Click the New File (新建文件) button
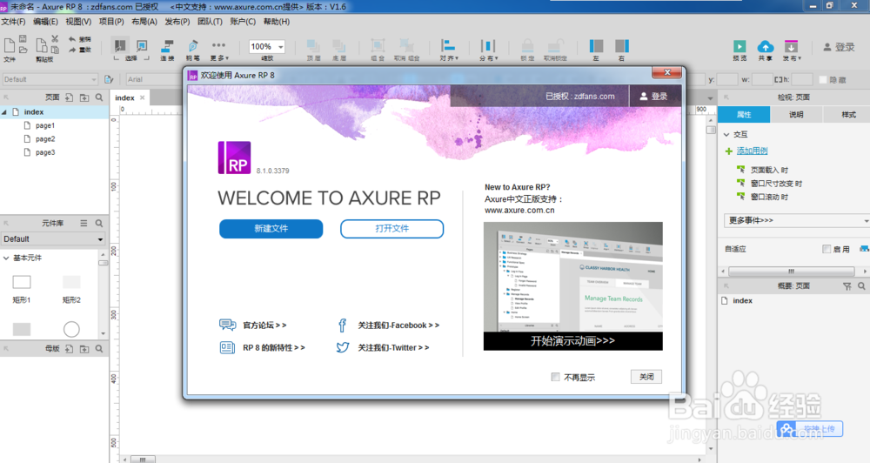The image size is (870, 463). [x=271, y=229]
